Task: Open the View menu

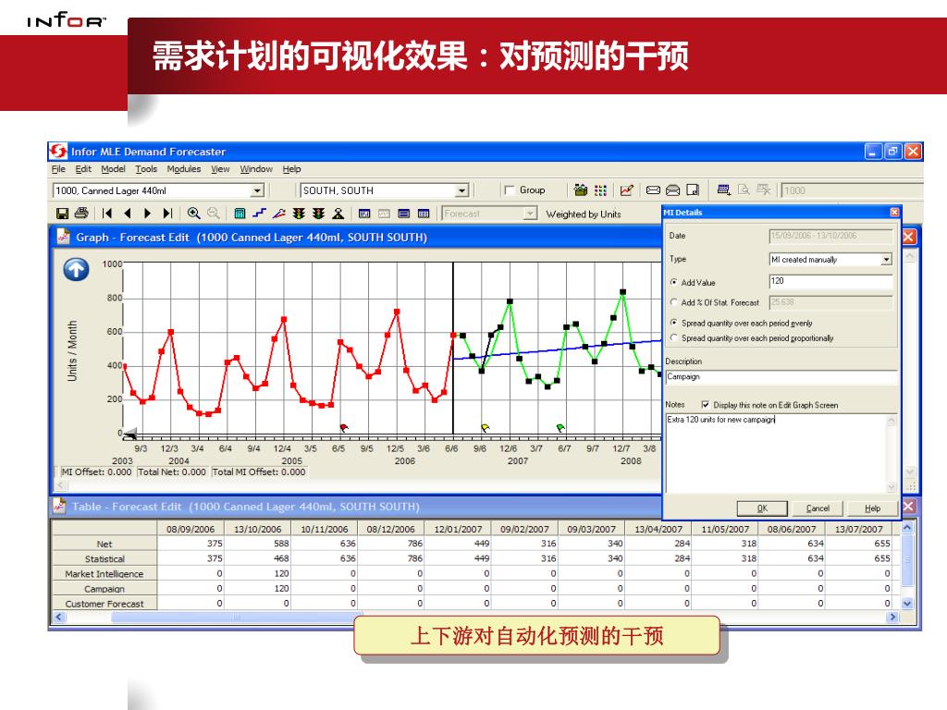Action: pyautogui.click(x=220, y=169)
